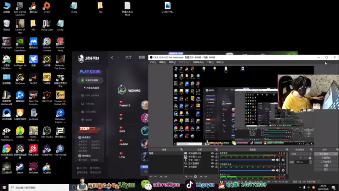Go back using platform's left chevron
The image size is (339, 191).
112,57
